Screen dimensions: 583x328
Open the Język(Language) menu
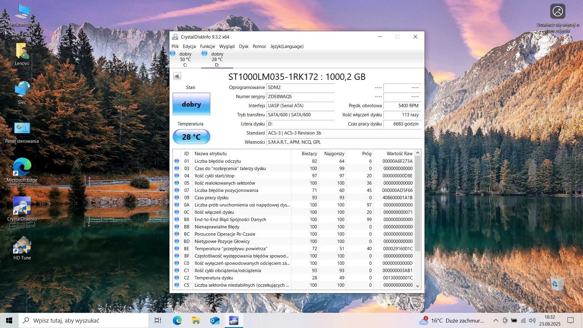click(287, 46)
